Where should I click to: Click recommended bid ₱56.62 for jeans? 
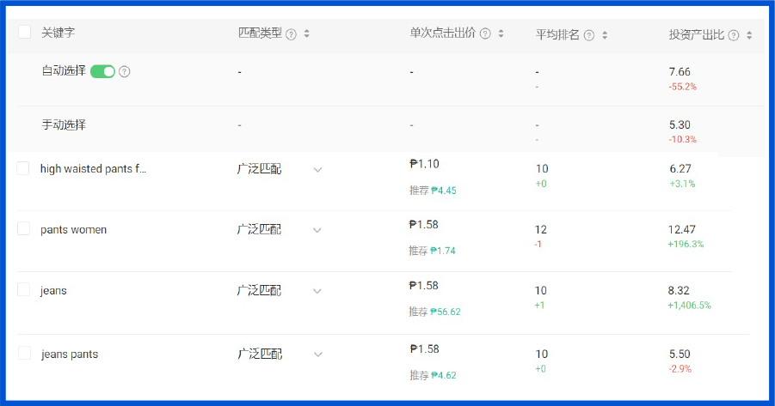click(446, 312)
